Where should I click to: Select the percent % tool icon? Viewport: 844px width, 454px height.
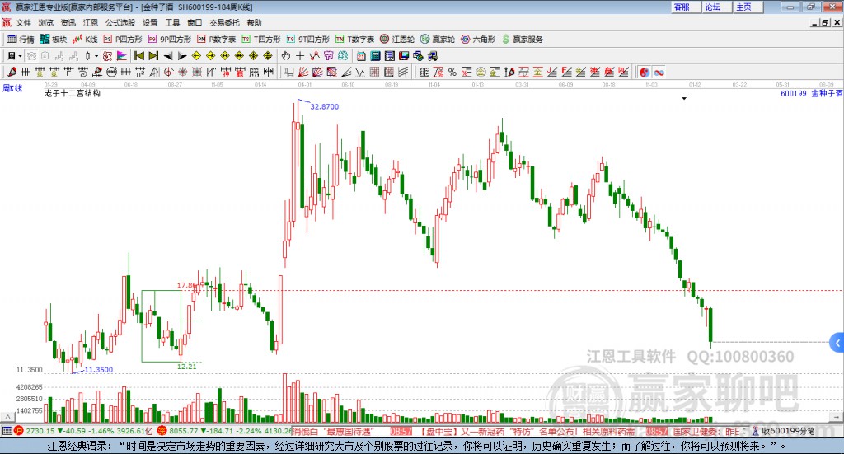click(x=452, y=72)
